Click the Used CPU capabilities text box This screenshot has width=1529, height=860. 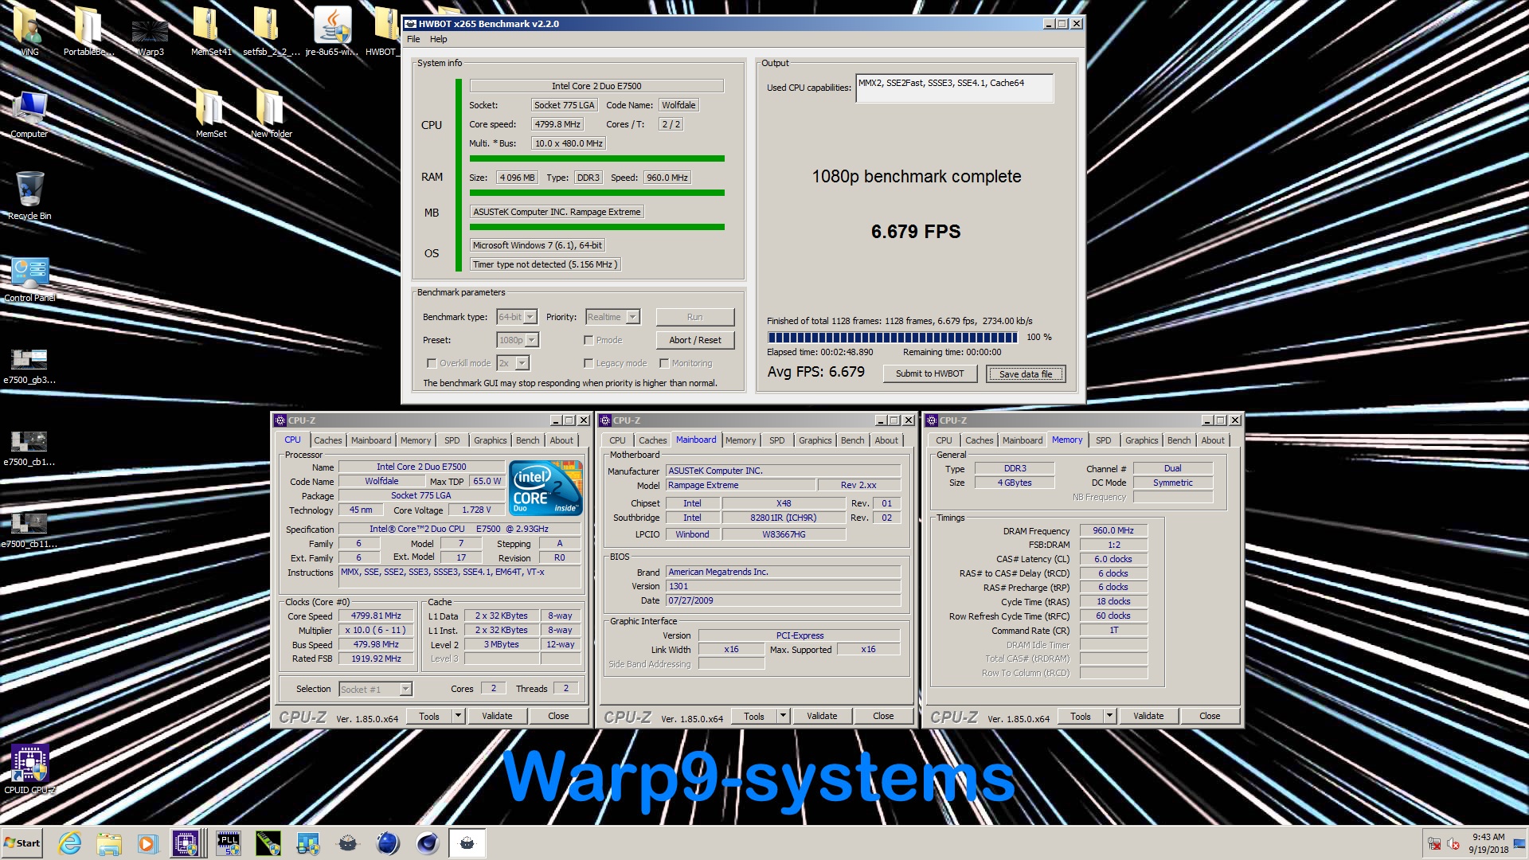(x=954, y=88)
